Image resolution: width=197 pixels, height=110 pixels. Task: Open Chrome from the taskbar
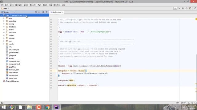(47, 107)
